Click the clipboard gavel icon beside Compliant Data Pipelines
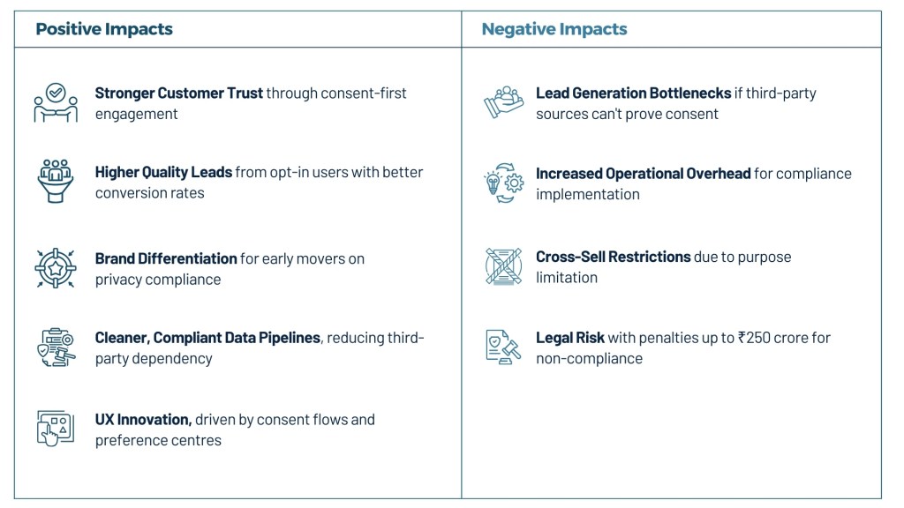Screen dimensions: 904x508 [x=56, y=347]
